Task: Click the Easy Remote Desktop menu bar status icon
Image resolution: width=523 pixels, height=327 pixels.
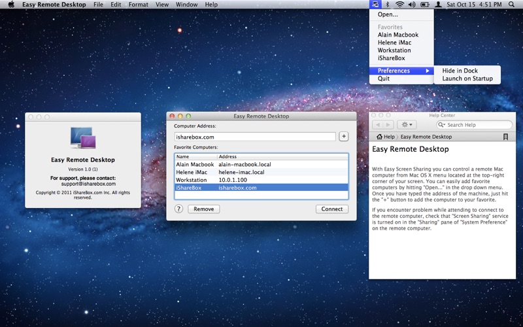Action: [x=376, y=5]
